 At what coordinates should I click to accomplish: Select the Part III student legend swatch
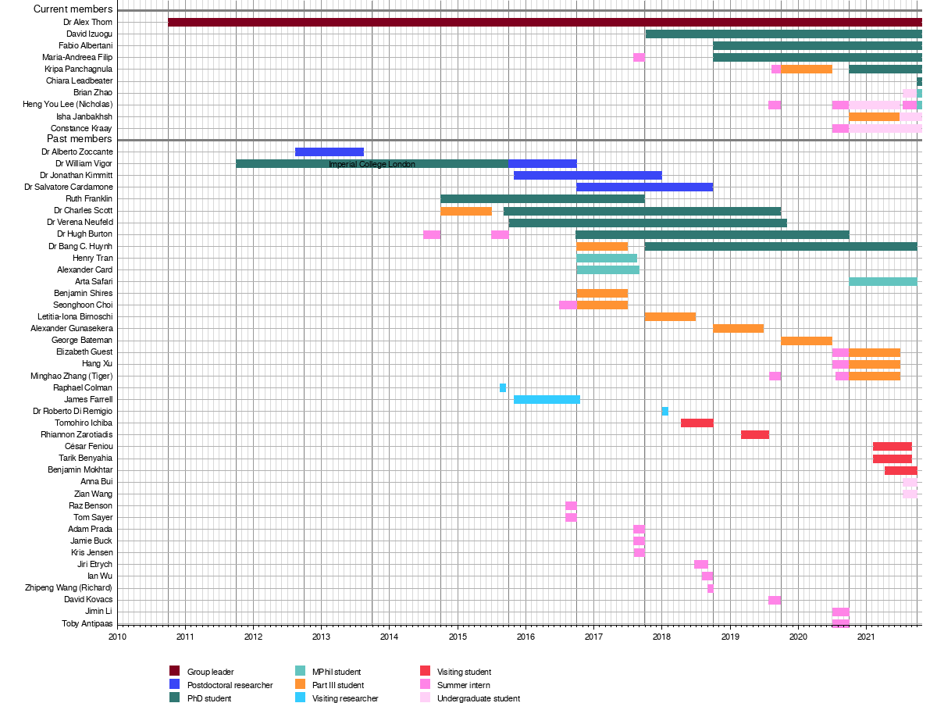coord(300,684)
